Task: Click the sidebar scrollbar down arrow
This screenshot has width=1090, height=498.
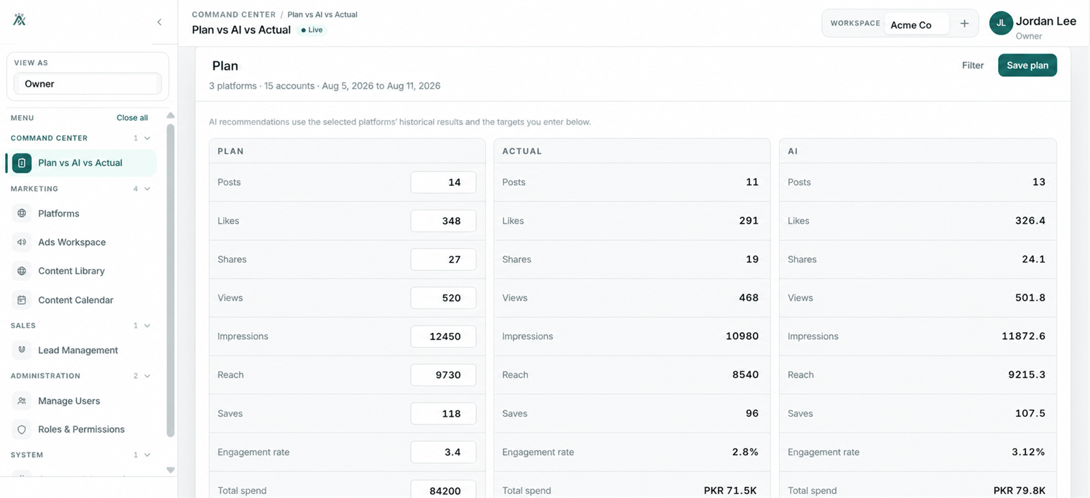Action: click(170, 470)
